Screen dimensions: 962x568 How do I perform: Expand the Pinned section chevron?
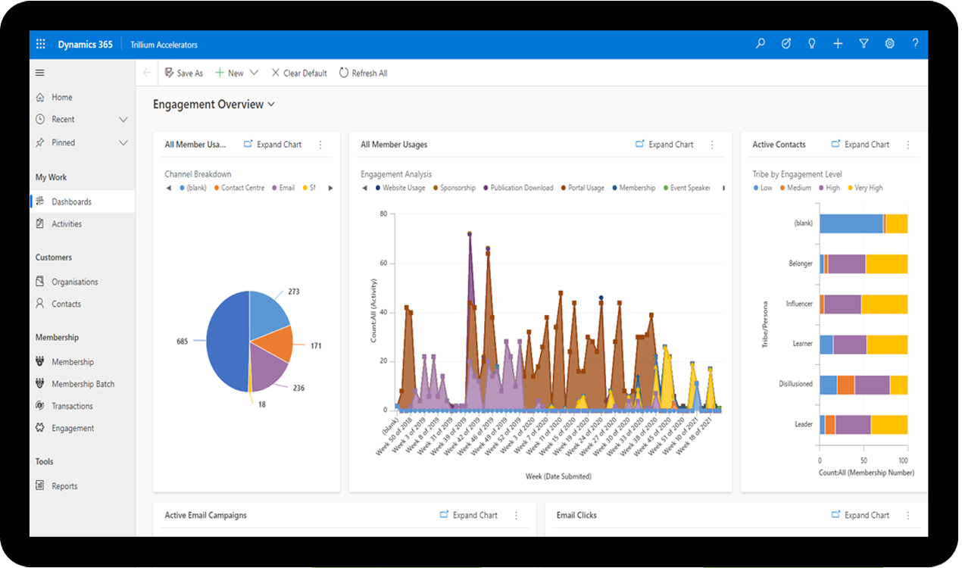123,142
